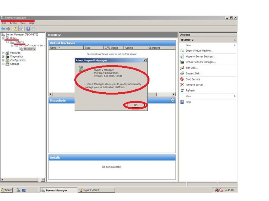Click the Configuration node icon
The height and width of the screenshot is (201, 269).
(x=7, y=60)
